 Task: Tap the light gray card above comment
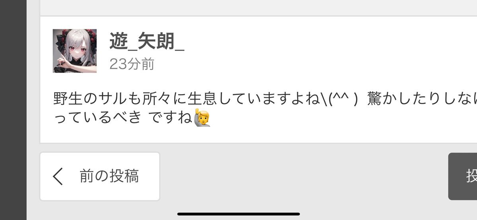[259, 7]
